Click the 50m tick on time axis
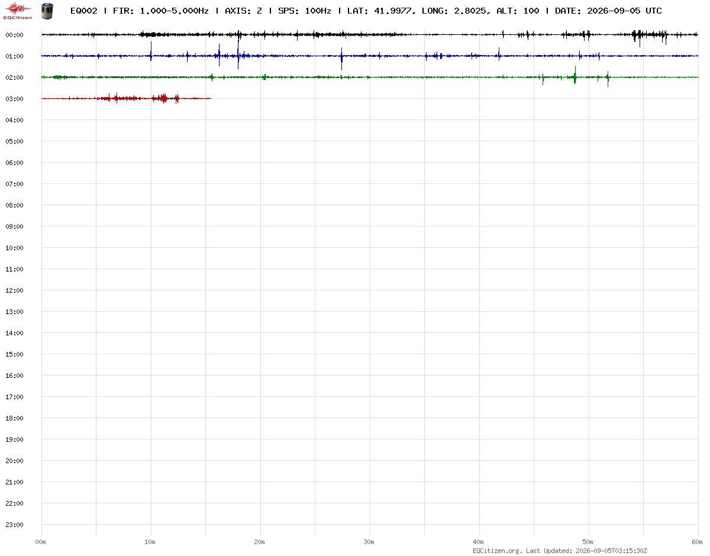This screenshot has width=710, height=556. pos(588,542)
